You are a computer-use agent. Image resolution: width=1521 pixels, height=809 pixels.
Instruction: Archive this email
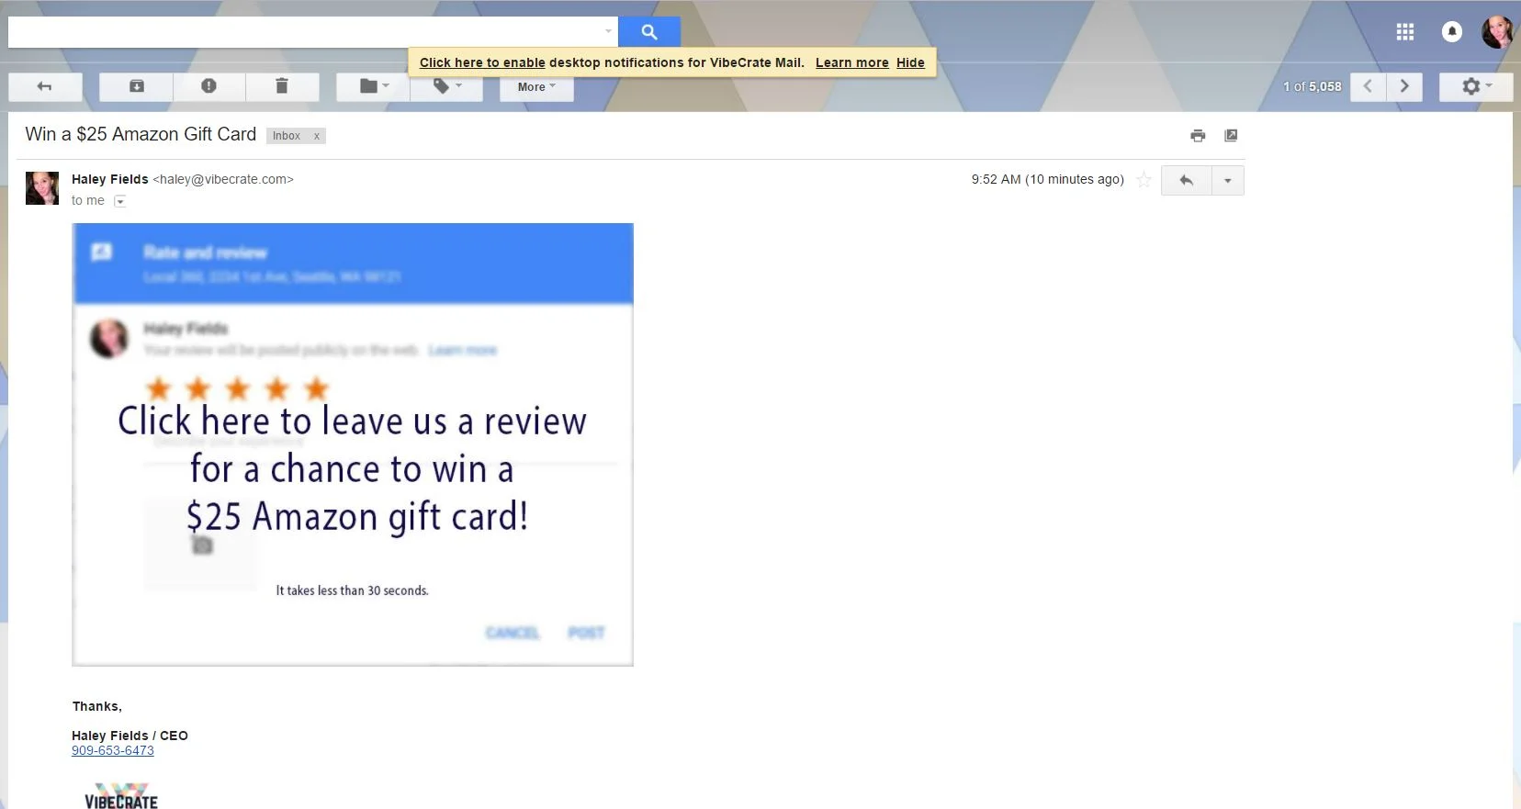(x=136, y=86)
